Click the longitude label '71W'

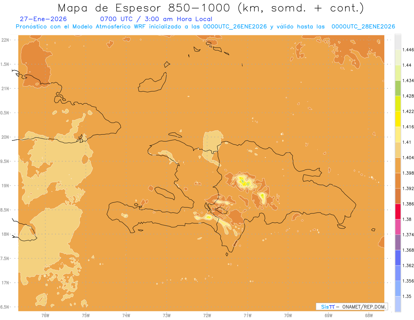coord(247,315)
